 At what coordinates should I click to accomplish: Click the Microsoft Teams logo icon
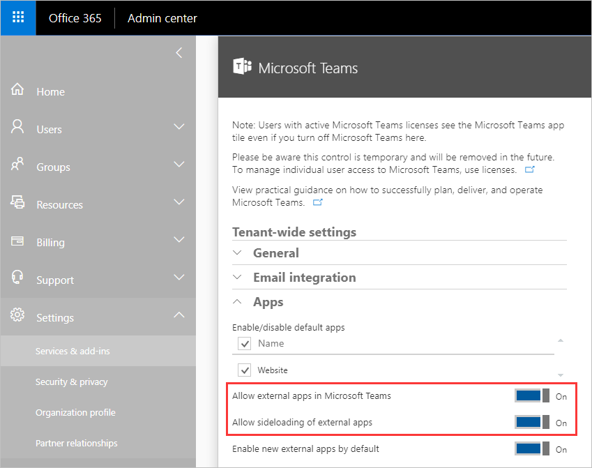242,66
